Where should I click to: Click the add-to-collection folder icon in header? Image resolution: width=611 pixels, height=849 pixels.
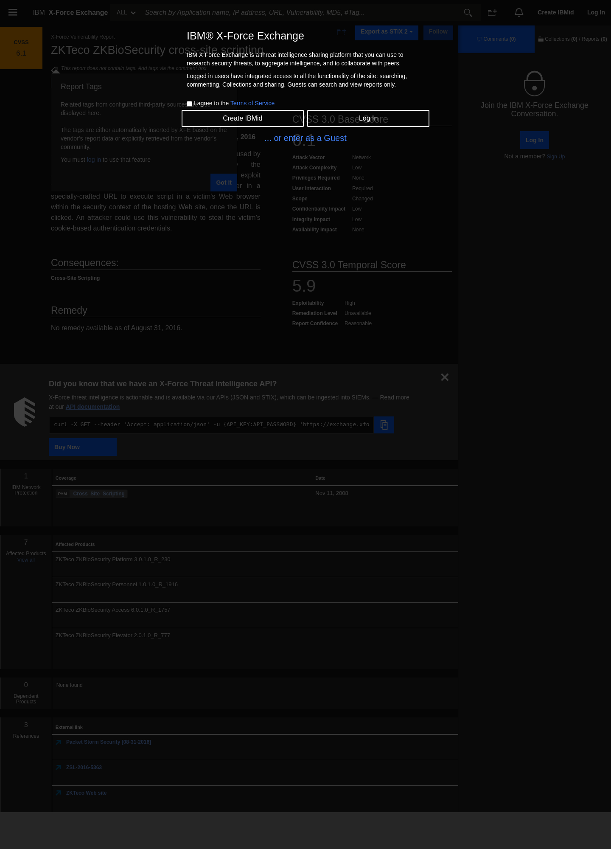point(492,13)
